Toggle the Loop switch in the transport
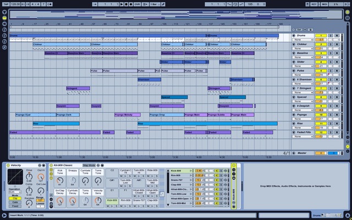This screenshot has height=220, width=352. 235,4
